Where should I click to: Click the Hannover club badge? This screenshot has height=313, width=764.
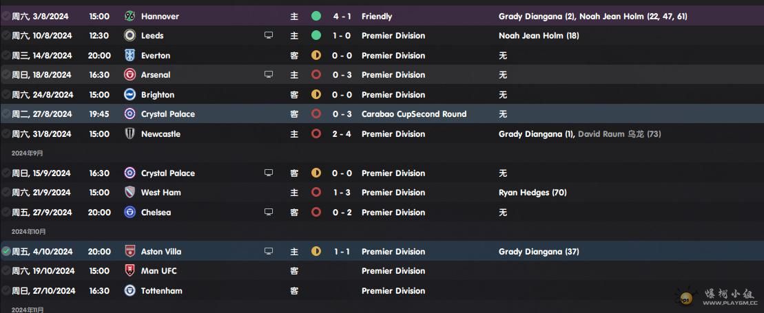point(130,16)
